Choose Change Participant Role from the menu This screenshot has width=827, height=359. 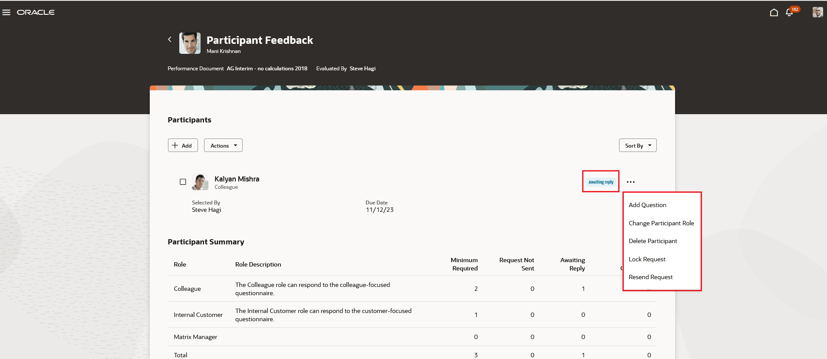click(662, 223)
